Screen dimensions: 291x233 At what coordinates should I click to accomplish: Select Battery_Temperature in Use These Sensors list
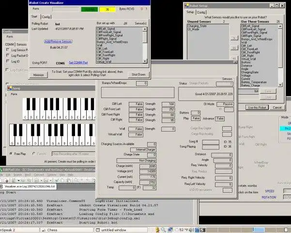coord(254,82)
